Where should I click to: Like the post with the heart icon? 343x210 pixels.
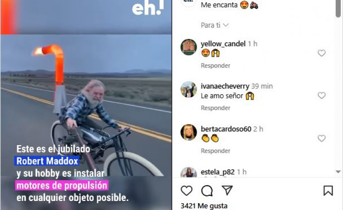[x=187, y=191]
